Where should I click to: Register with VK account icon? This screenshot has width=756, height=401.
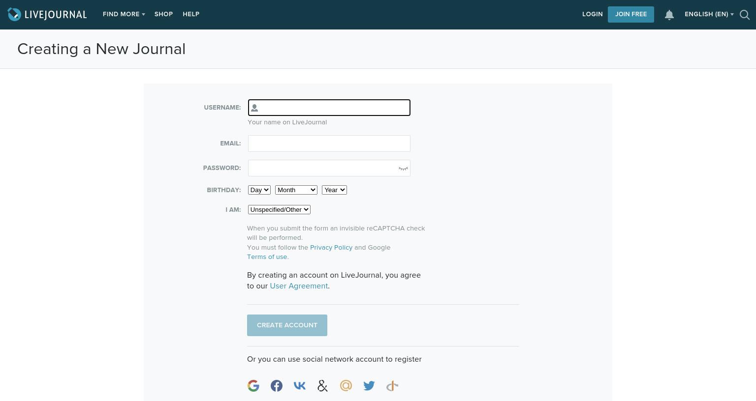coord(300,386)
